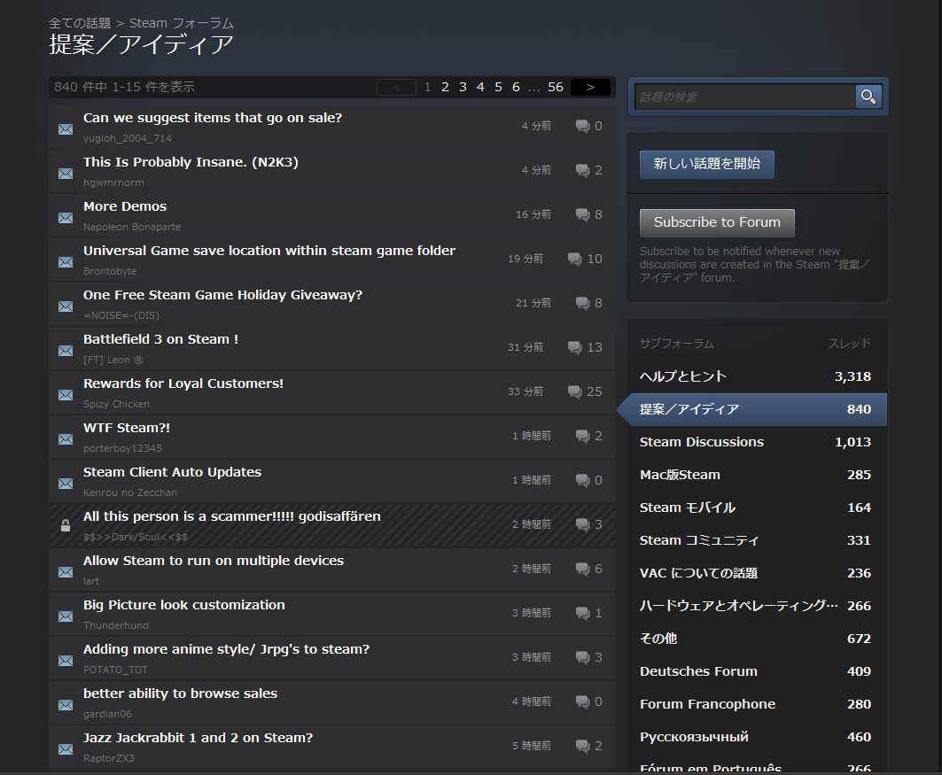Click comment bubble icon for 'Rewards for Loyal Customers!'
942x775 pixels.
click(574, 392)
